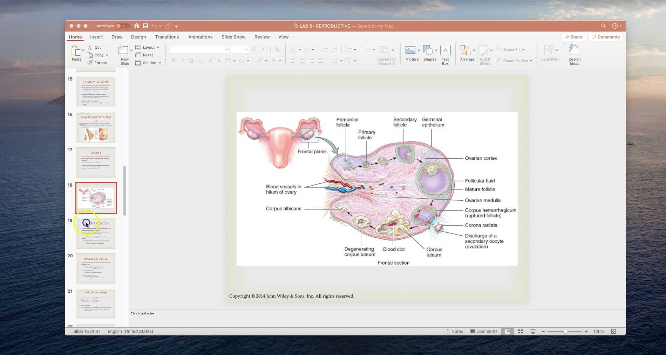Toggle the Notes pane in status bar
The width and height of the screenshot is (666, 355).
(454, 332)
